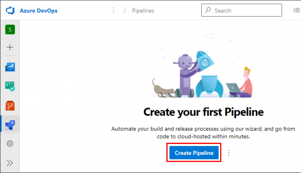The width and height of the screenshot is (301, 173).
Task: Open the Azure DevOps home link
Action: coord(39,11)
